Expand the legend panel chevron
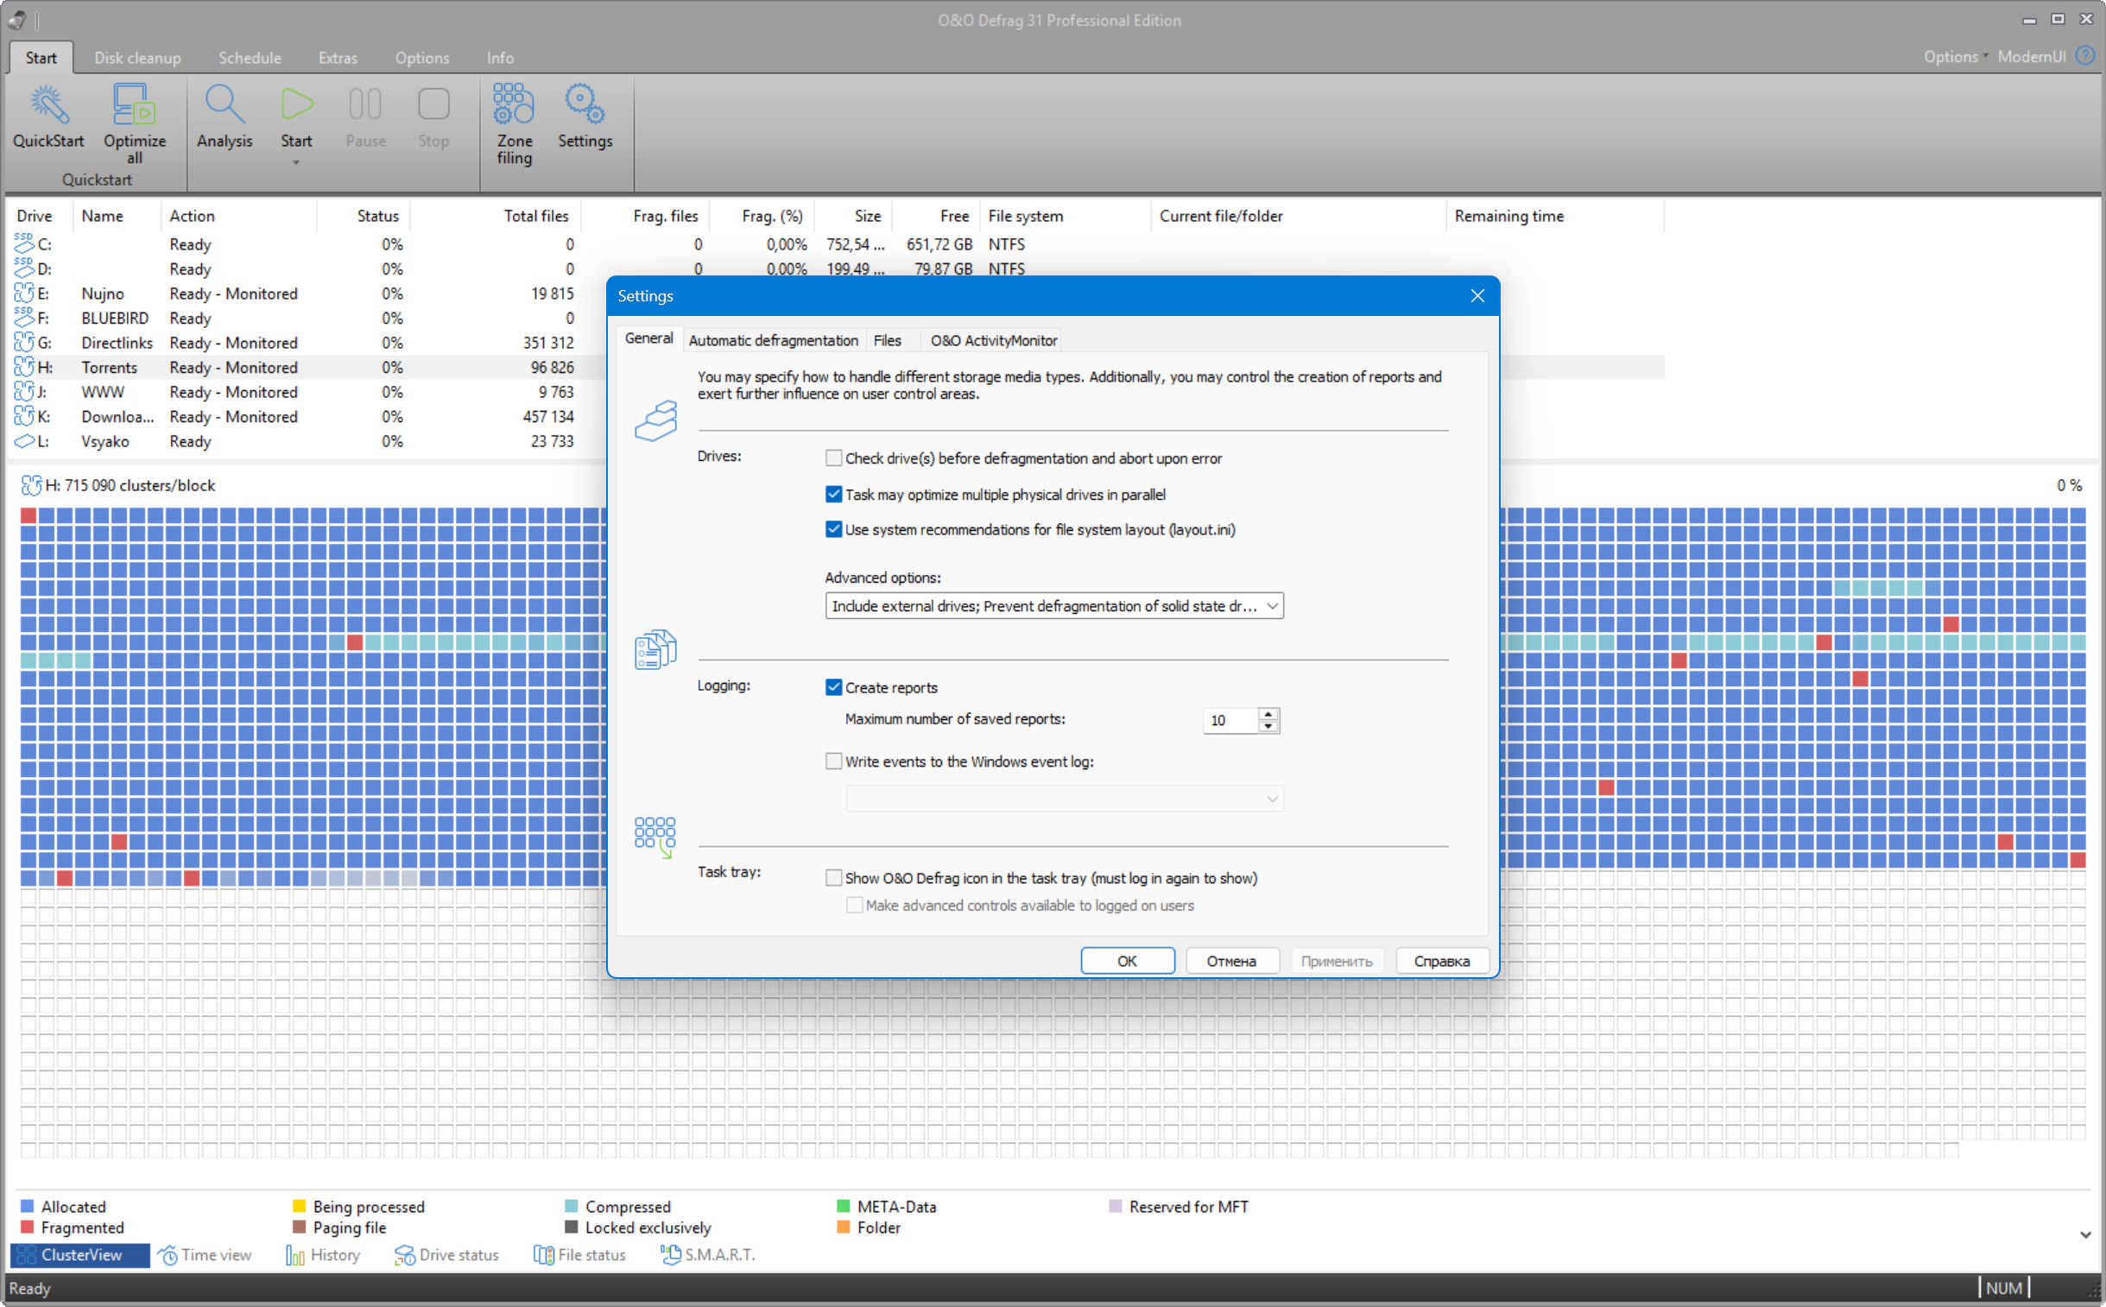This screenshot has height=1307, width=2106. pyautogui.click(x=2085, y=1235)
